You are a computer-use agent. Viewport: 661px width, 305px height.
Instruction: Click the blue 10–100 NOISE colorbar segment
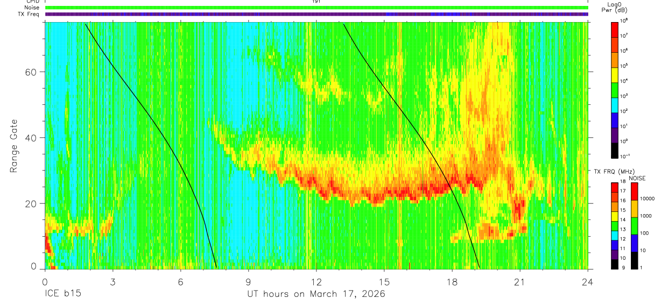click(x=634, y=243)
